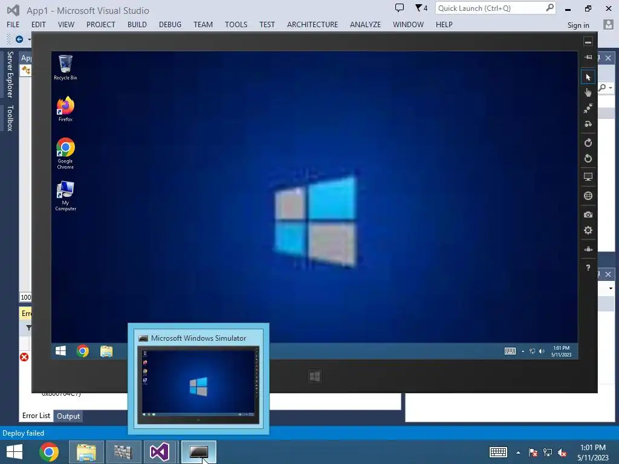The height and width of the screenshot is (464, 619).
Task: Change simulator screen resolution monitor icon
Action: [588, 177]
